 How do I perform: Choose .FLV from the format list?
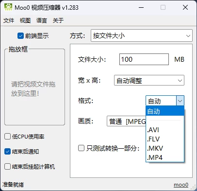tap(165, 139)
